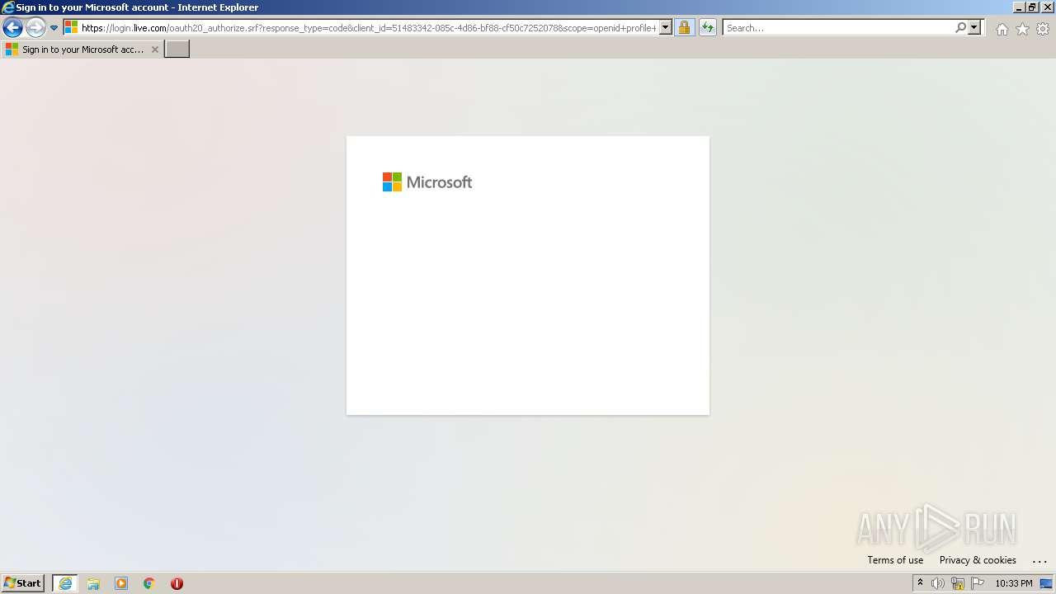Screen dimensions: 1056x594
Task: Click the more options ellipsis in footer
Action: pos(1039,560)
